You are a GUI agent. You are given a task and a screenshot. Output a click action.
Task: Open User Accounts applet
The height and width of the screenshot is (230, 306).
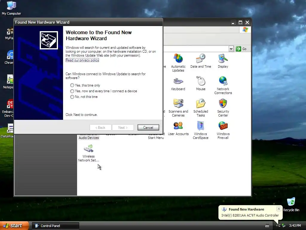pos(178,128)
